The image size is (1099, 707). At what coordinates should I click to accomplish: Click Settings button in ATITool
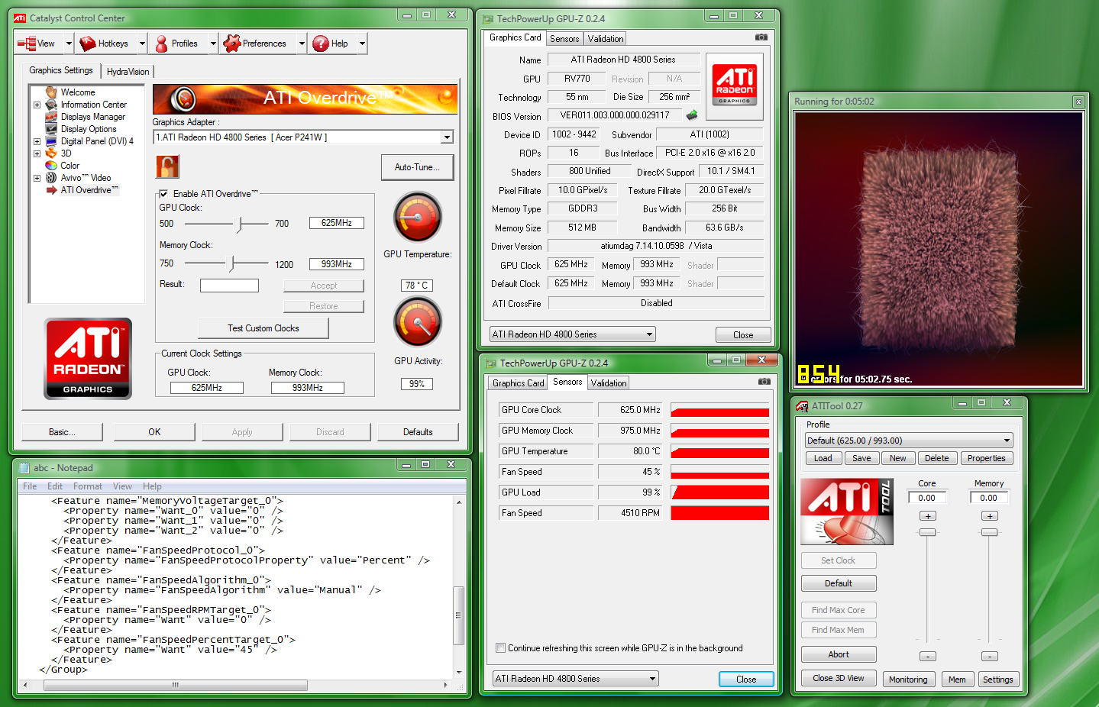coord(998,680)
